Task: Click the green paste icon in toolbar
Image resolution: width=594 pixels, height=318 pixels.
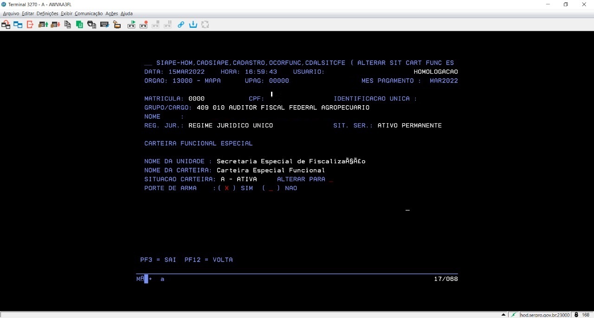Action: point(79,25)
